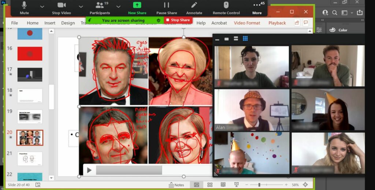The height and width of the screenshot is (190, 375).
Task: Switch to Normal view in status bar
Action: (196, 185)
